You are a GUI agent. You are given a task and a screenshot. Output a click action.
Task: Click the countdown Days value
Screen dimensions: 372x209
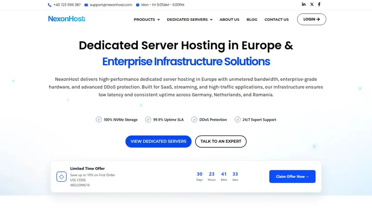coord(200,174)
